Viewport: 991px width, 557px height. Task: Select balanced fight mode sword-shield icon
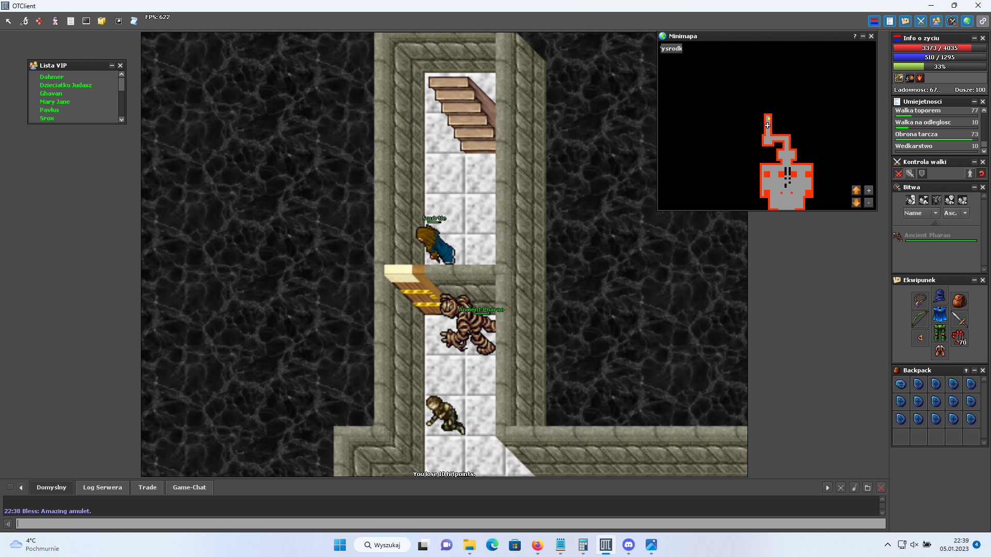(910, 174)
